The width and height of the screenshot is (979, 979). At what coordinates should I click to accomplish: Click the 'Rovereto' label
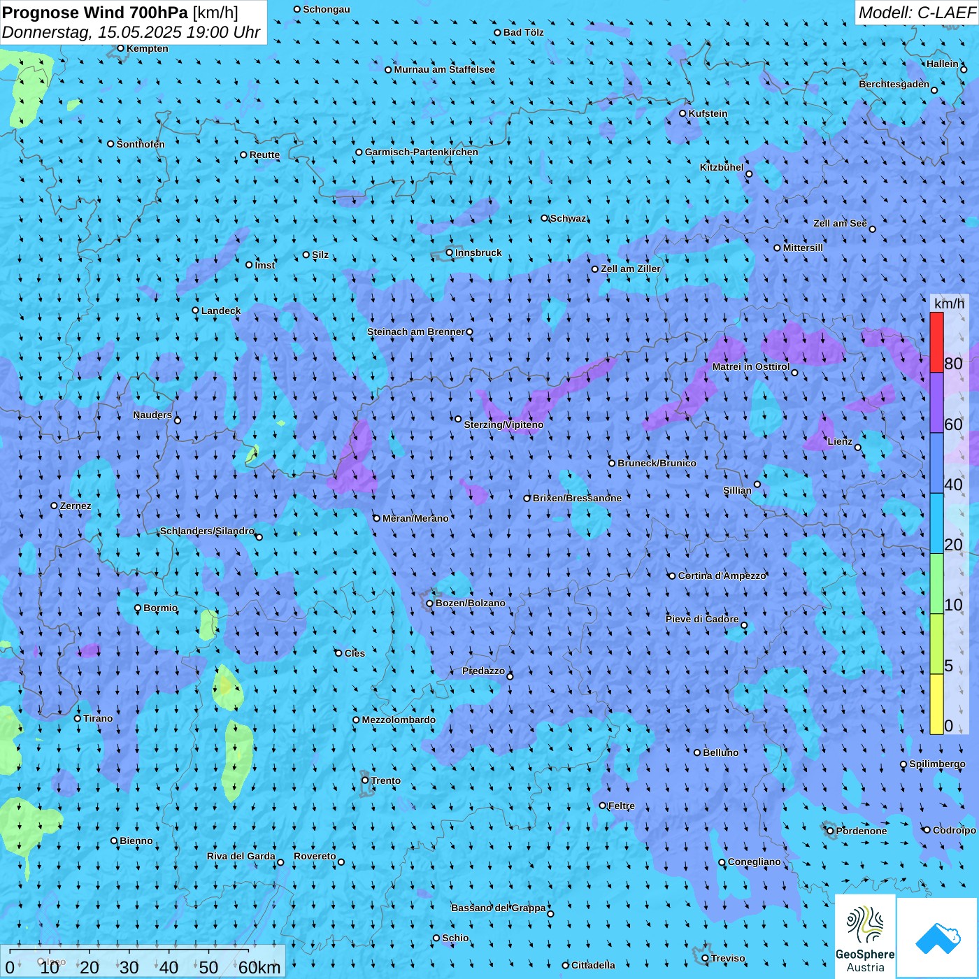pyautogui.click(x=315, y=856)
